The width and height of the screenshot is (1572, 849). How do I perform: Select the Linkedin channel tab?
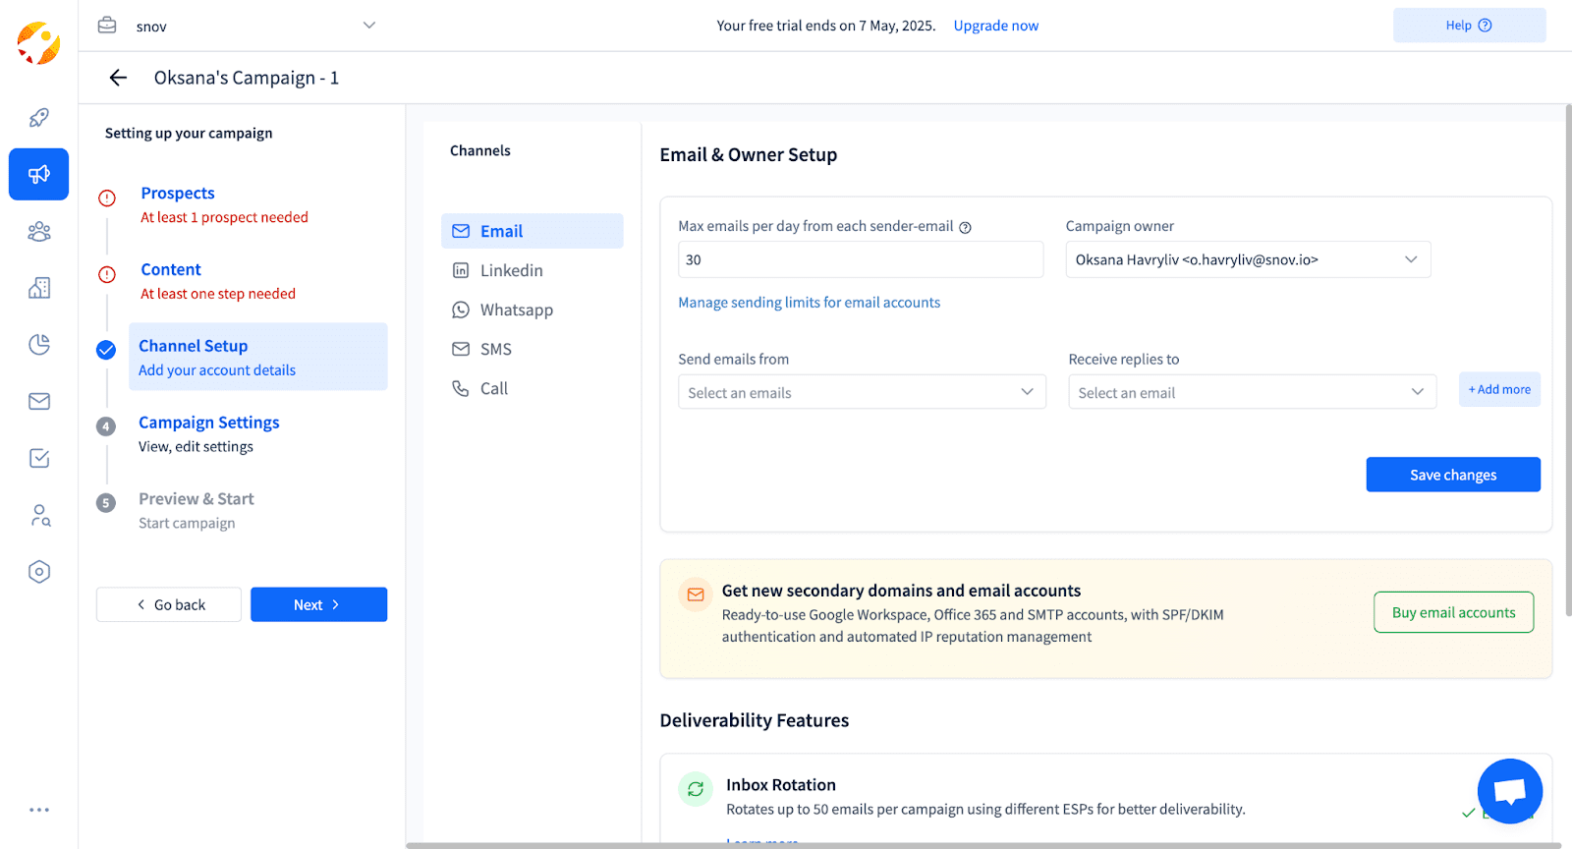pyautogui.click(x=511, y=270)
